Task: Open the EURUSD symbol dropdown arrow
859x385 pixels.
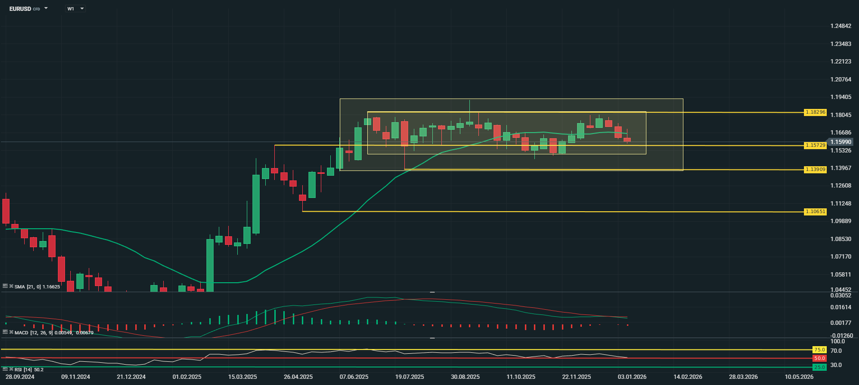Action: pos(46,9)
